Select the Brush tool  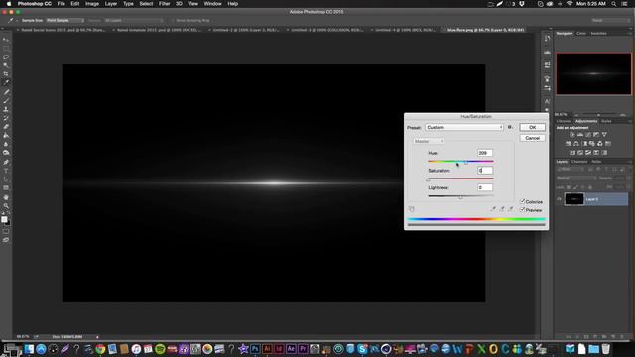6,101
